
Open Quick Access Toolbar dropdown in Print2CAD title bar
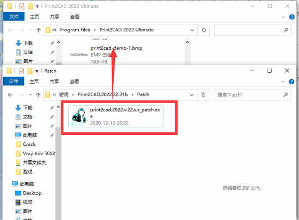coord(37,6)
